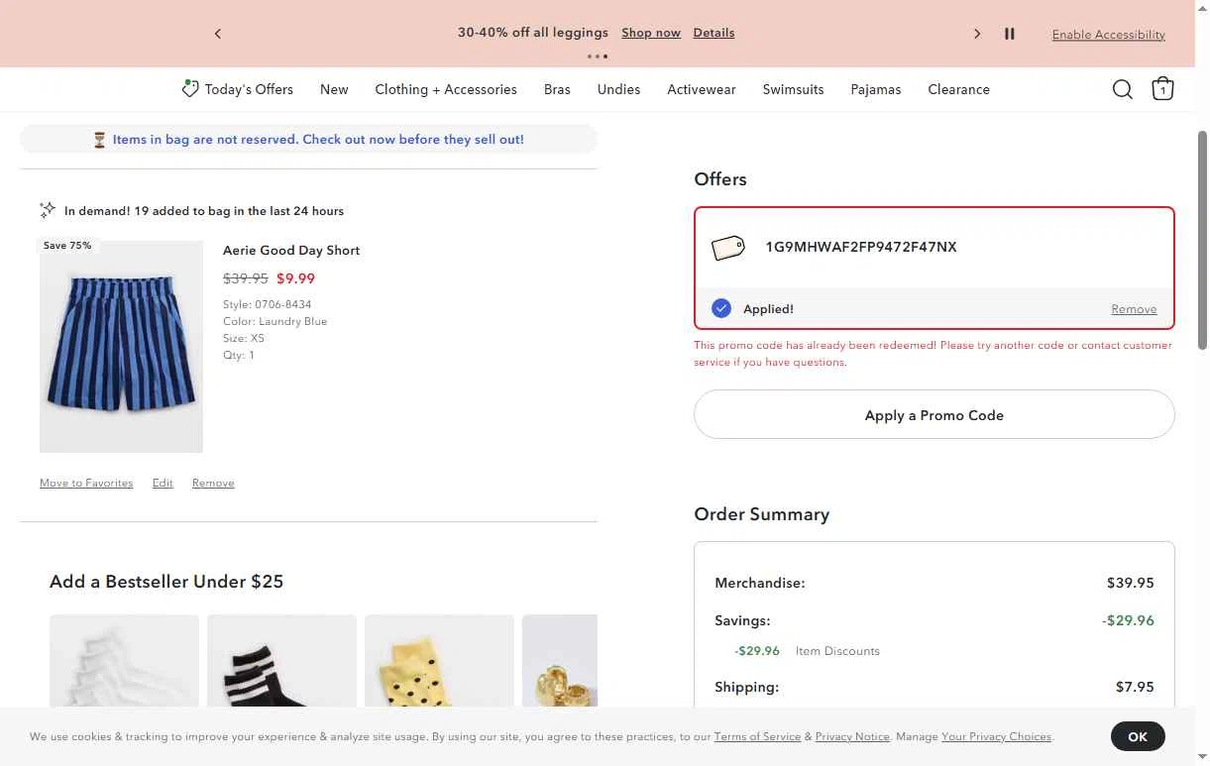Click promo code text 1G9MHWAF2FP9472F47NX
Image resolution: width=1210 pixels, height=766 pixels.
coord(861,247)
